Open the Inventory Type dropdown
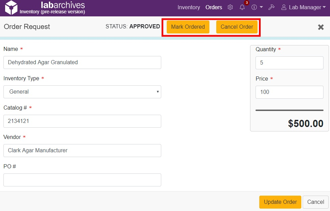Viewport: 330px width, 211px height. 82,92
